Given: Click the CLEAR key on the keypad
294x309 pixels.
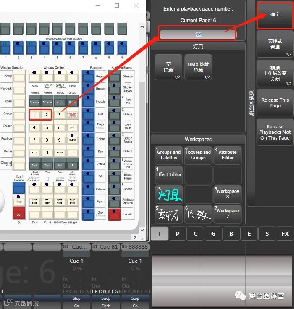Looking at the screenshot, I should [72, 138].
